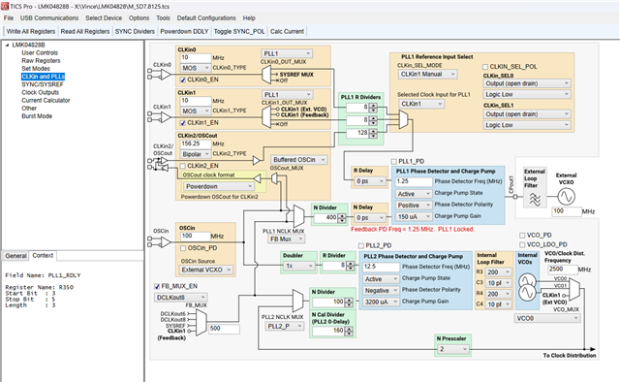Click the CLKin1_OUT_MUX multiplexer symbol
Viewport: 620px width, 382px height.
267,116
